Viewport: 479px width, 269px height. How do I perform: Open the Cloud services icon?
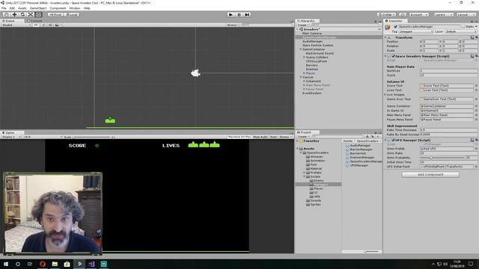tap(403, 14)
